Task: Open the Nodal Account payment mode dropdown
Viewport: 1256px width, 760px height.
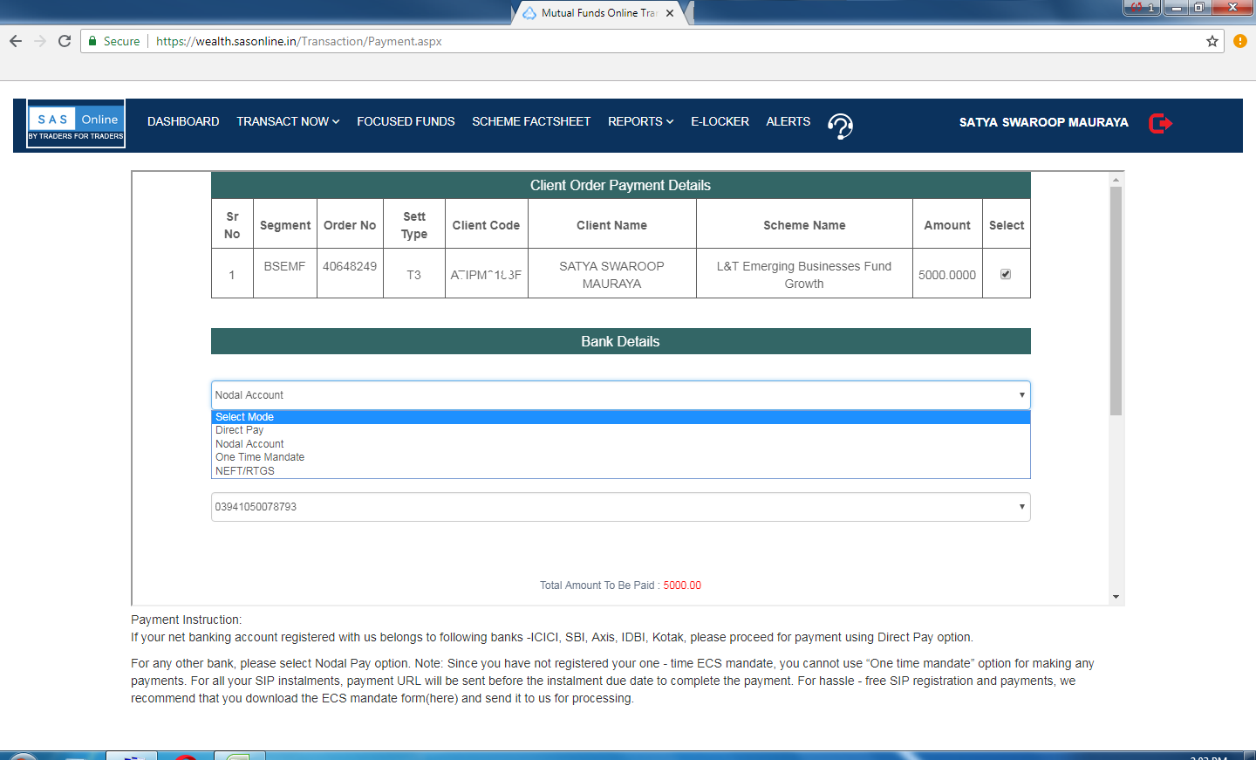Action: click(620, 395)
